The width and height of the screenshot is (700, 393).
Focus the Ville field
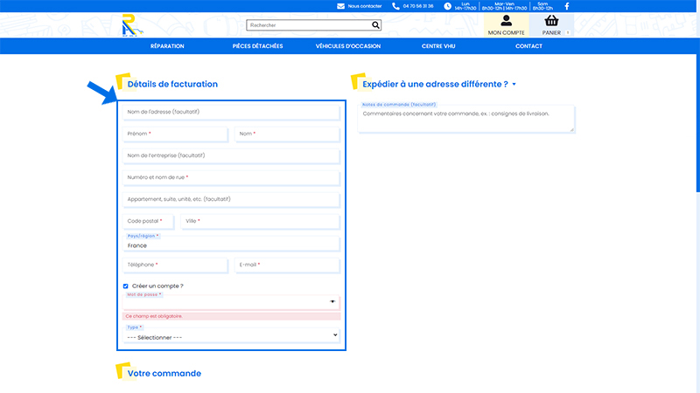[x=260, y=222]
